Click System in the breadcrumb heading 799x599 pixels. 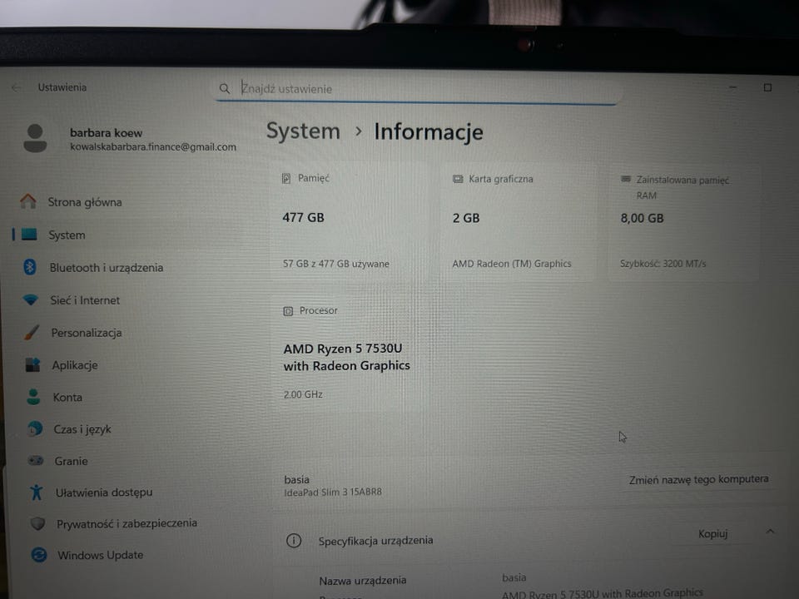pos(303,131)
